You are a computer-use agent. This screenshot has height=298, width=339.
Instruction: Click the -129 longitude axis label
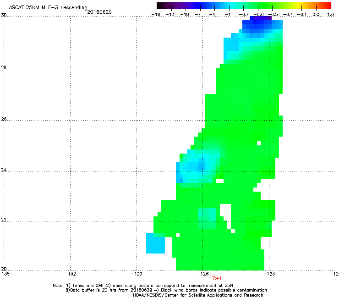[137, 274]
